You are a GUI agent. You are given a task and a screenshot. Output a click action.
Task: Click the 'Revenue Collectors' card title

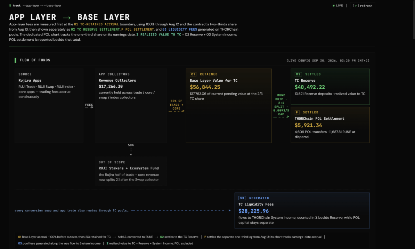pyautogui.click(x=117, y=80)
